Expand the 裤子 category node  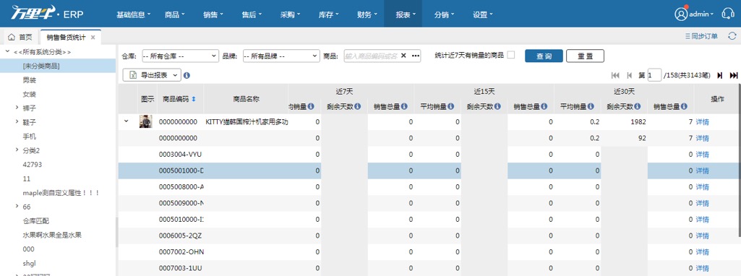17,108
